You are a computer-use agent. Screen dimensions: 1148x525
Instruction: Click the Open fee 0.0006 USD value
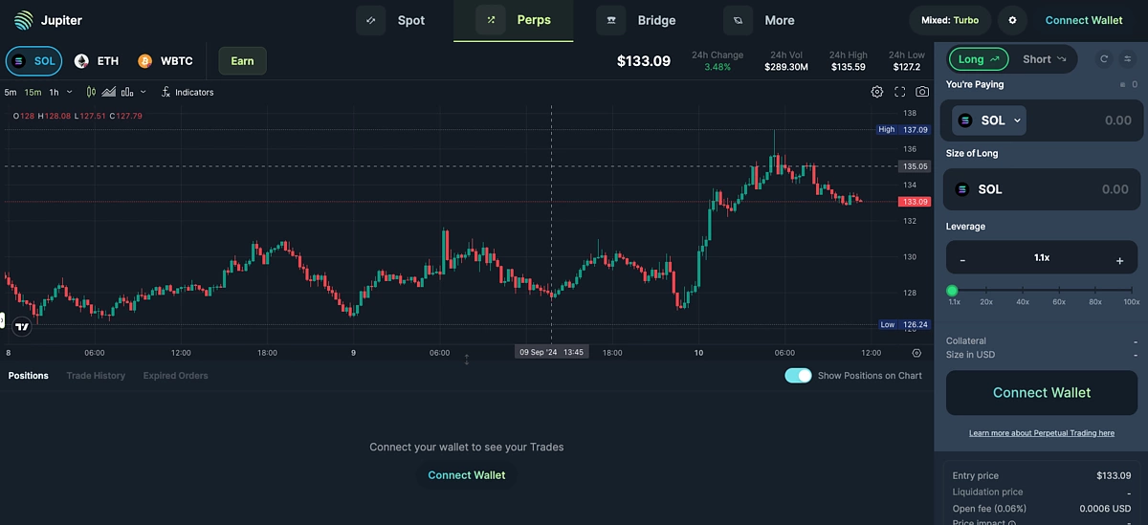tap(1106, 508)
